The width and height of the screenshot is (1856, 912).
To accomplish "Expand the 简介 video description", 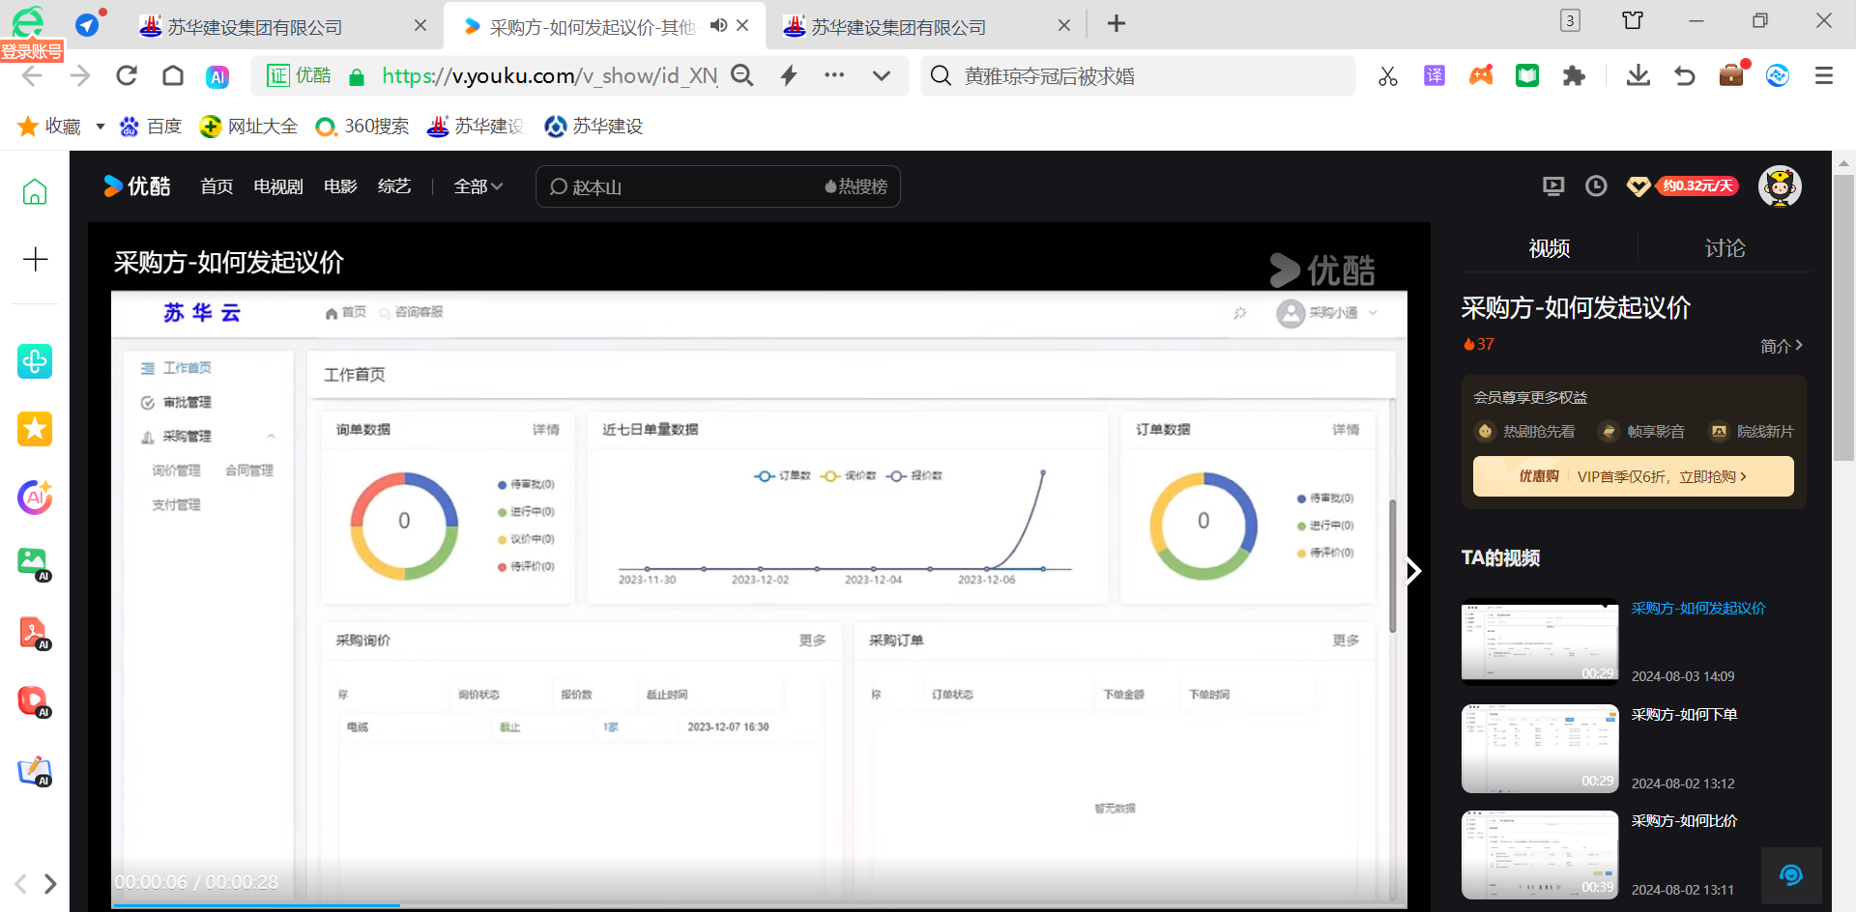I will pyautogui.click(x=1781, y=346).
